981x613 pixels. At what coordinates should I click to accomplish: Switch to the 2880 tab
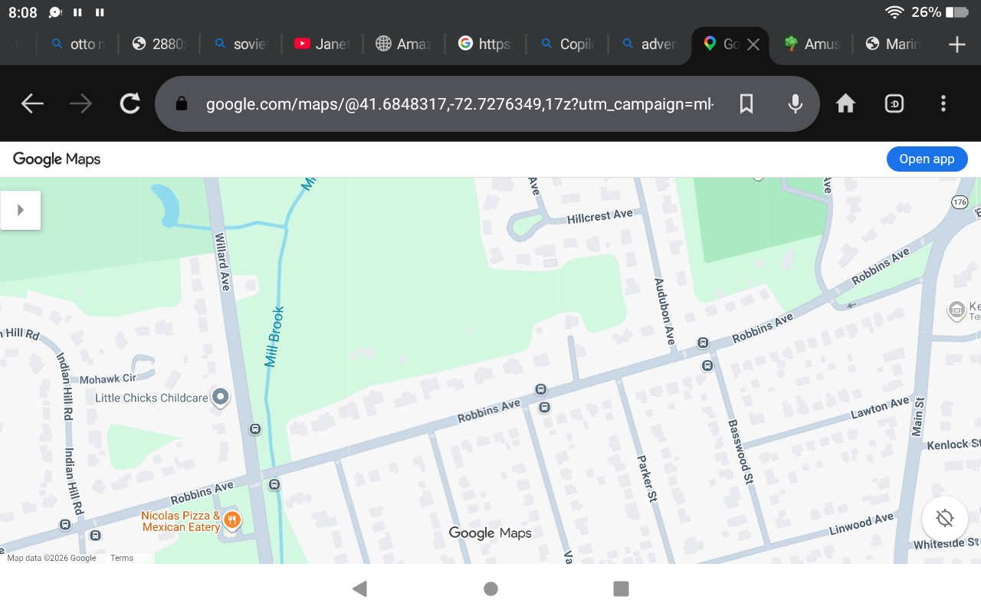click(x=159, y=44)
